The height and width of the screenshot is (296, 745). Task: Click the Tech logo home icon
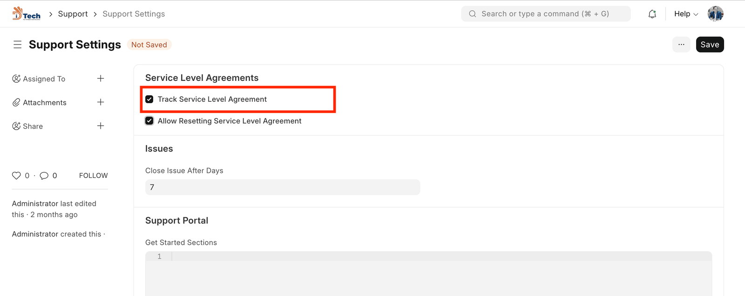pos(27,14)
